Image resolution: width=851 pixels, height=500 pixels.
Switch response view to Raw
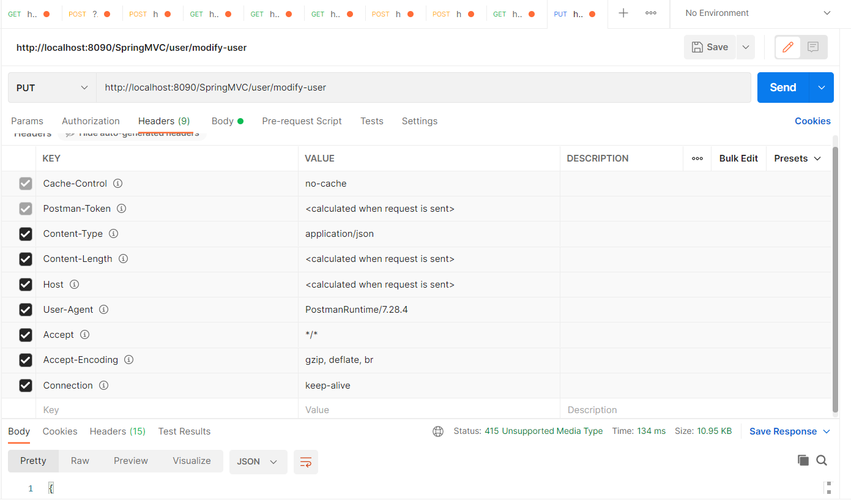(80, 461)
